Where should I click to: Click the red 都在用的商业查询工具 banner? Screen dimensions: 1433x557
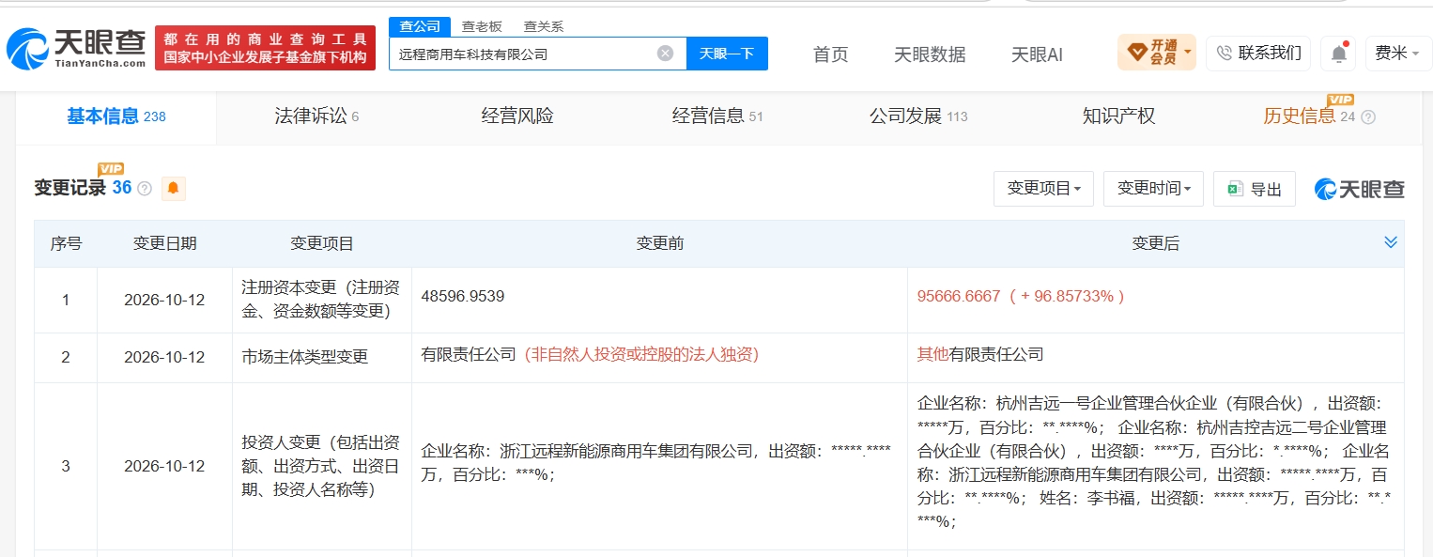tap(265, 48)
